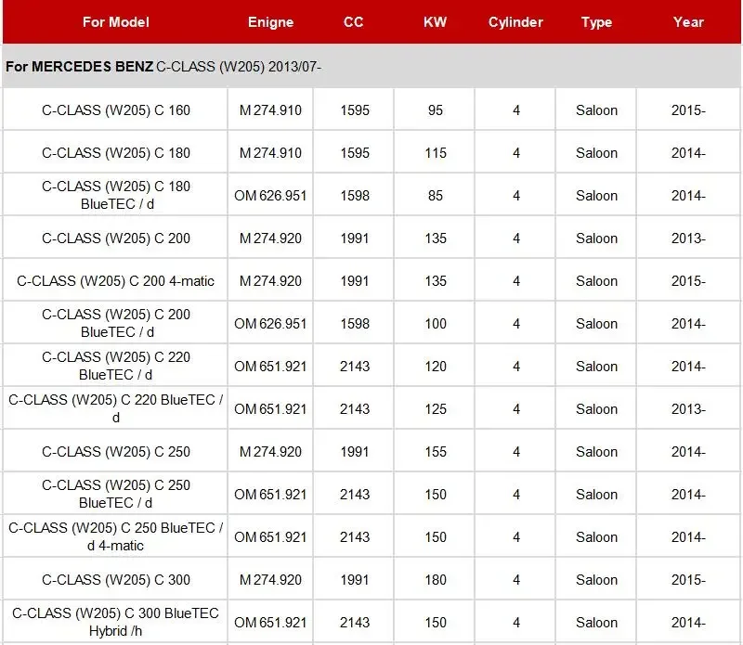Select the KW value 115
The width and height of the screenshot is (743, 645).
point(436,153)
